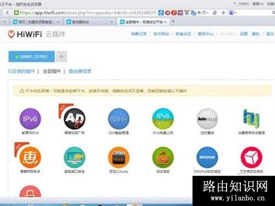This screenshot has height=206, width=275.
Task: Open the 通知 header link
Action: (256, 34)
